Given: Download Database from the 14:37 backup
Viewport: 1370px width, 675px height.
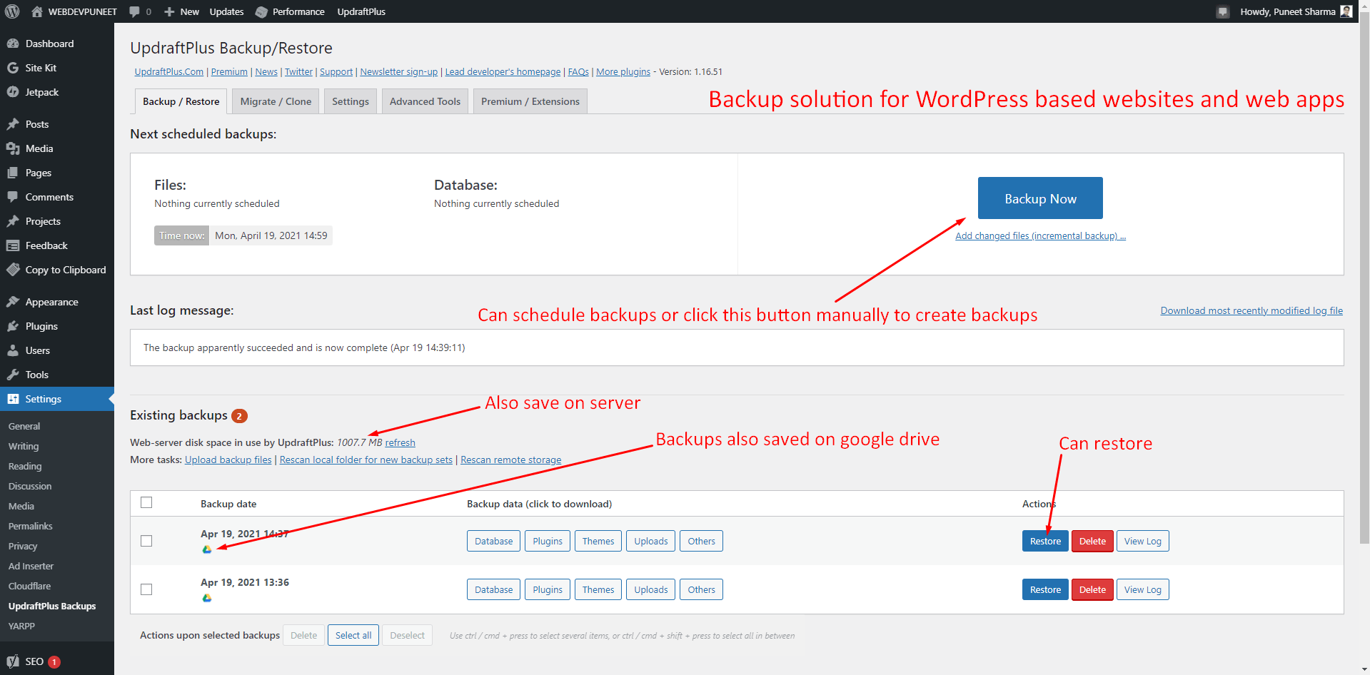Looking at the screenshot, I should [x=493, y=541].
